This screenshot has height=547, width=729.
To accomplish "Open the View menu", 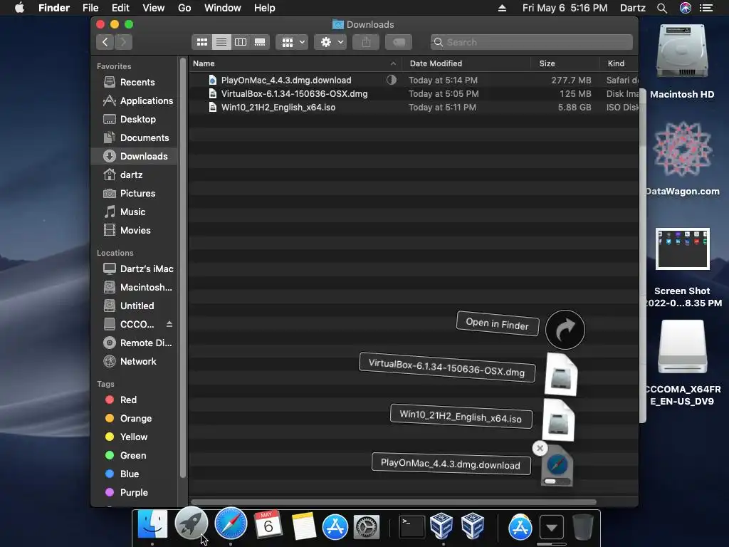I will click(x=154, y=8).
